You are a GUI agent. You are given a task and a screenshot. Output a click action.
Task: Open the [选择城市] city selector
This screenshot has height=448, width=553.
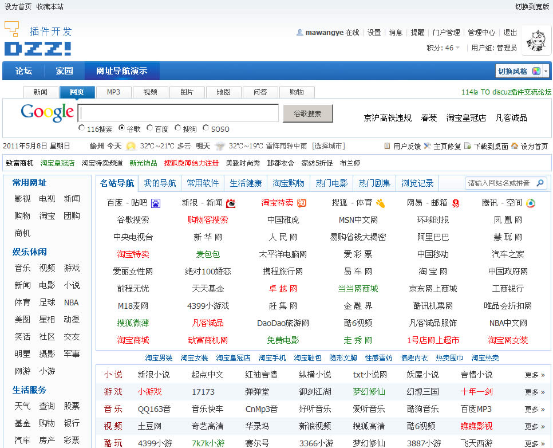pyautogui.click(x=329, y=146)
